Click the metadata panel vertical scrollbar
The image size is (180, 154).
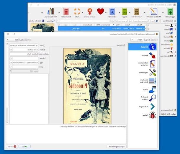pyautogui.click(x=7, y=83)
